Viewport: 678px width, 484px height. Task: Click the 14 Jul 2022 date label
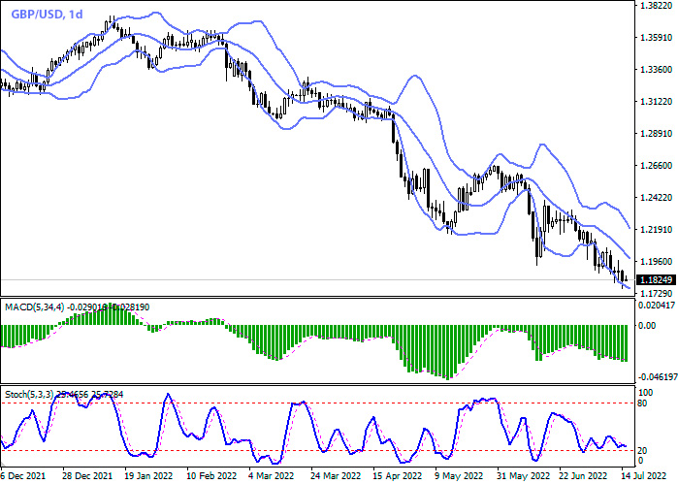[x=644, y=476]
